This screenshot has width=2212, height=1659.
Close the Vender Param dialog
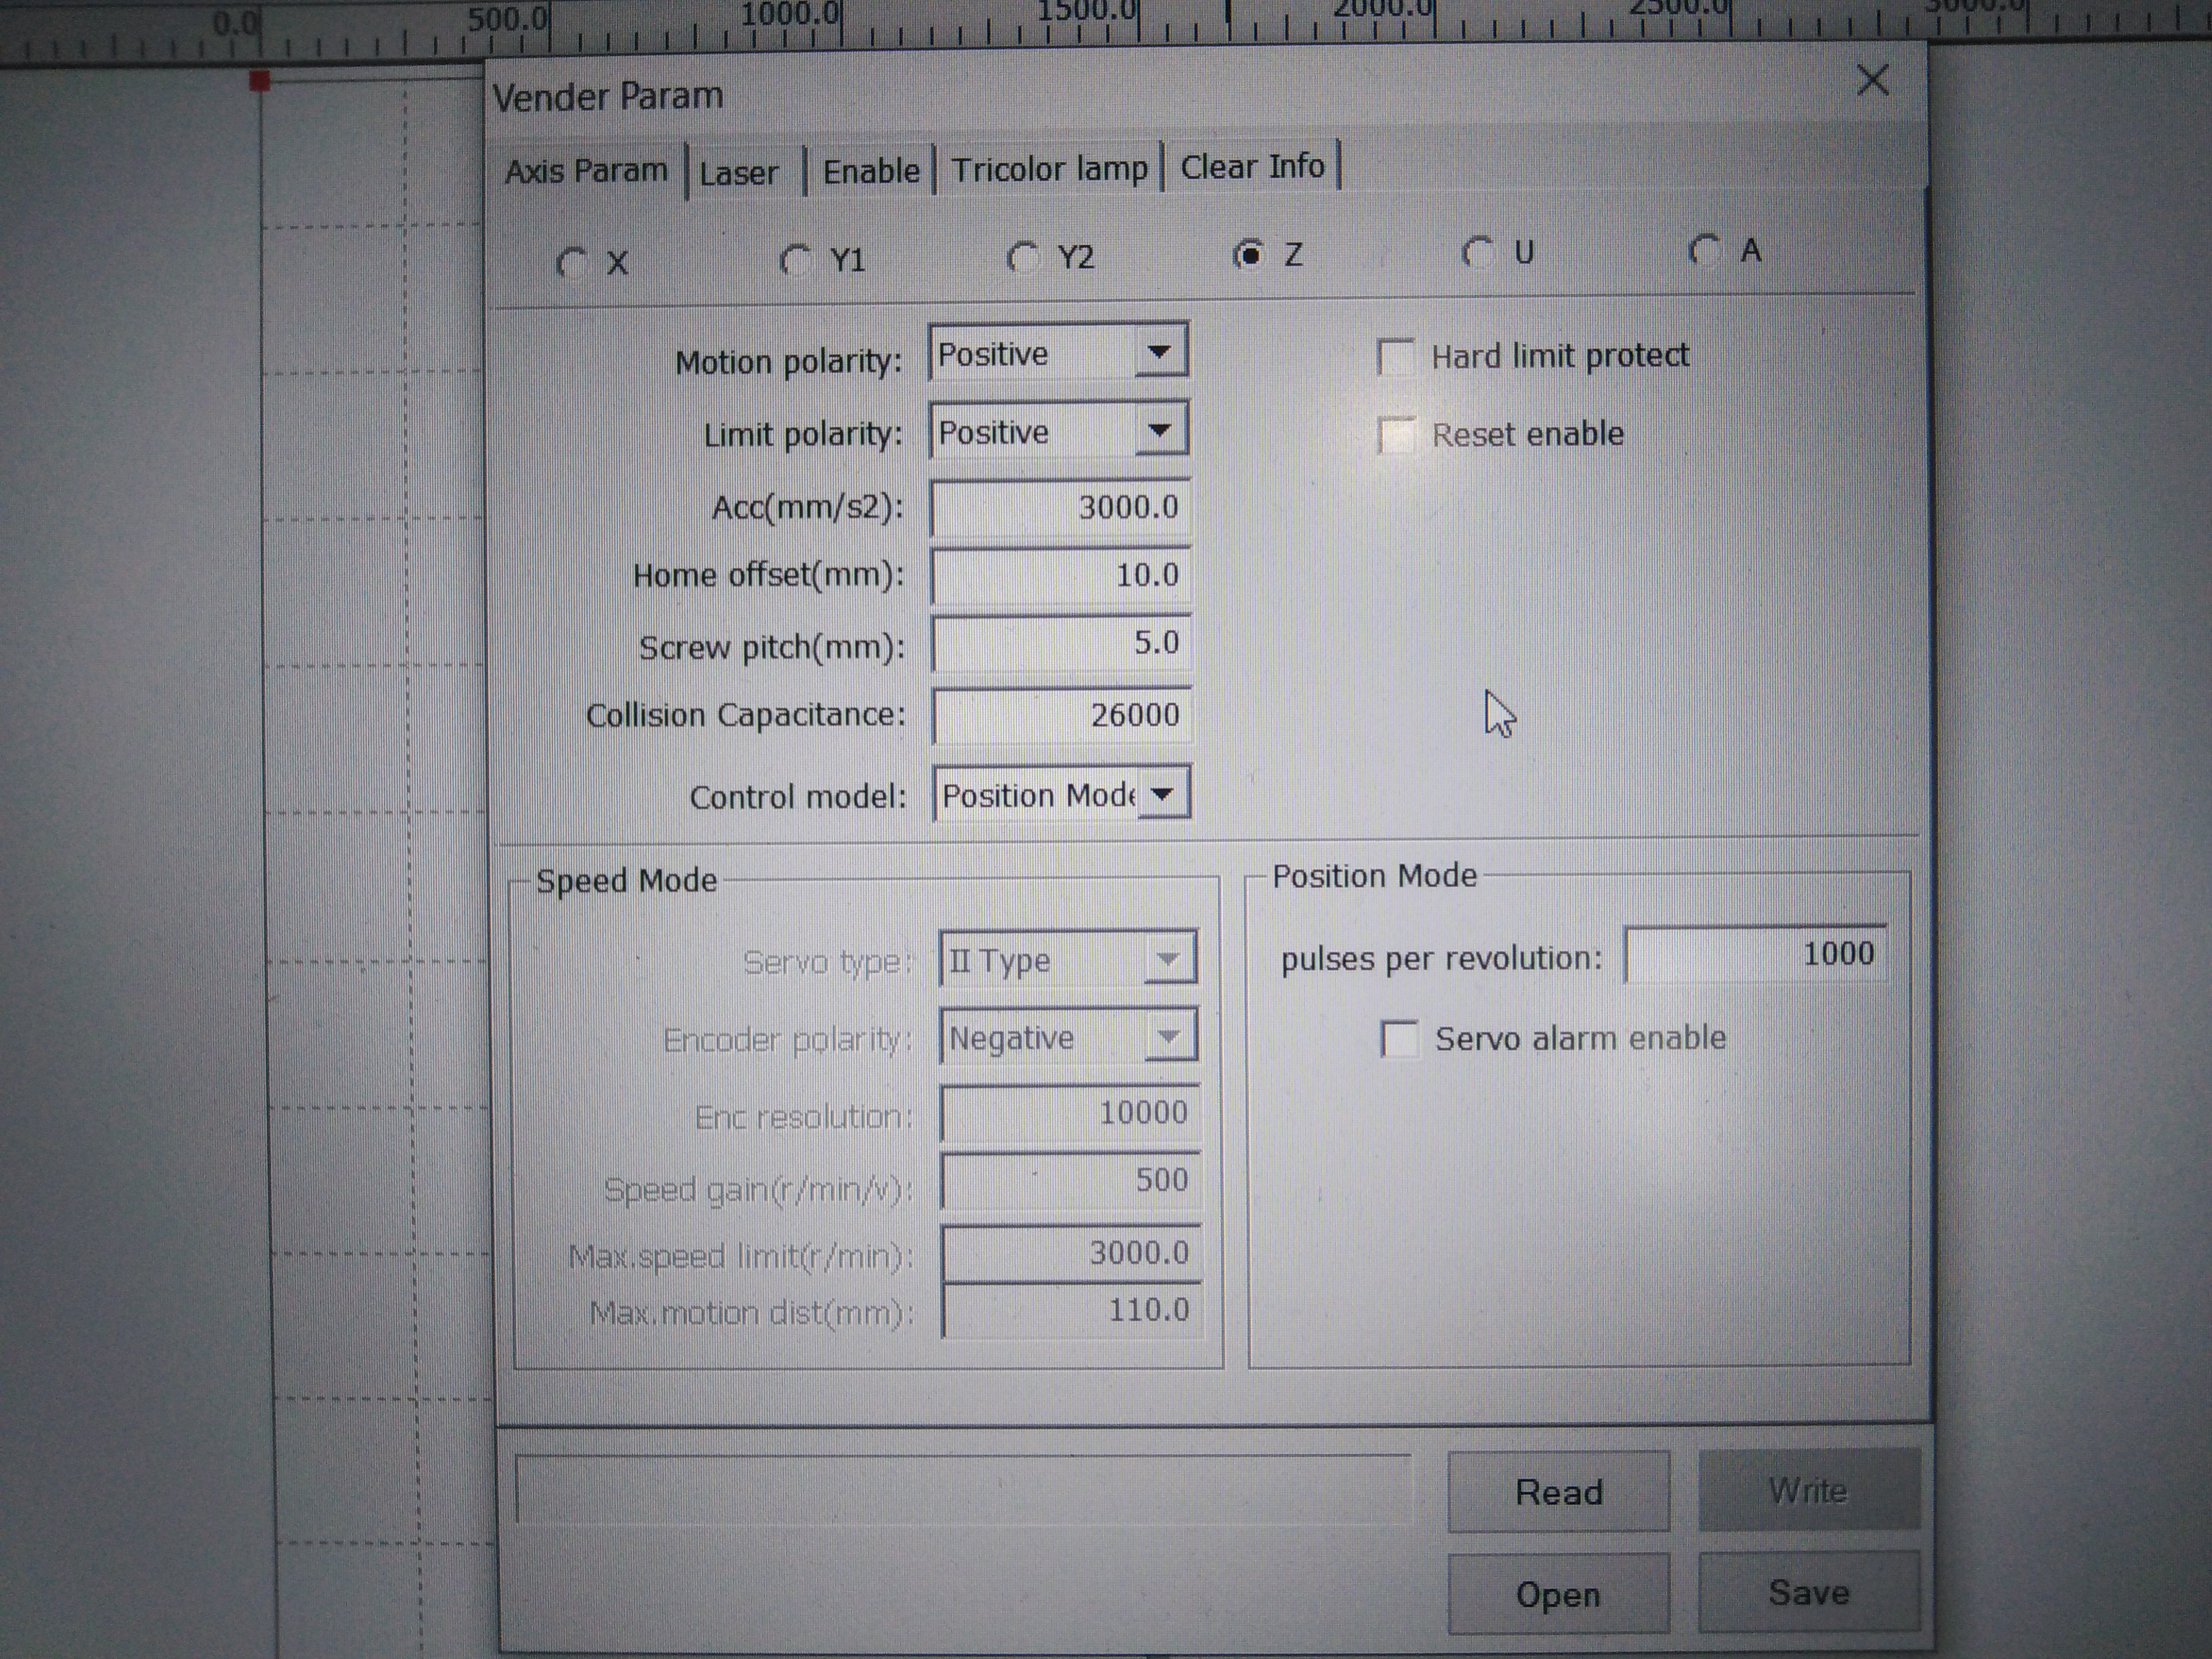point(1872,80)
